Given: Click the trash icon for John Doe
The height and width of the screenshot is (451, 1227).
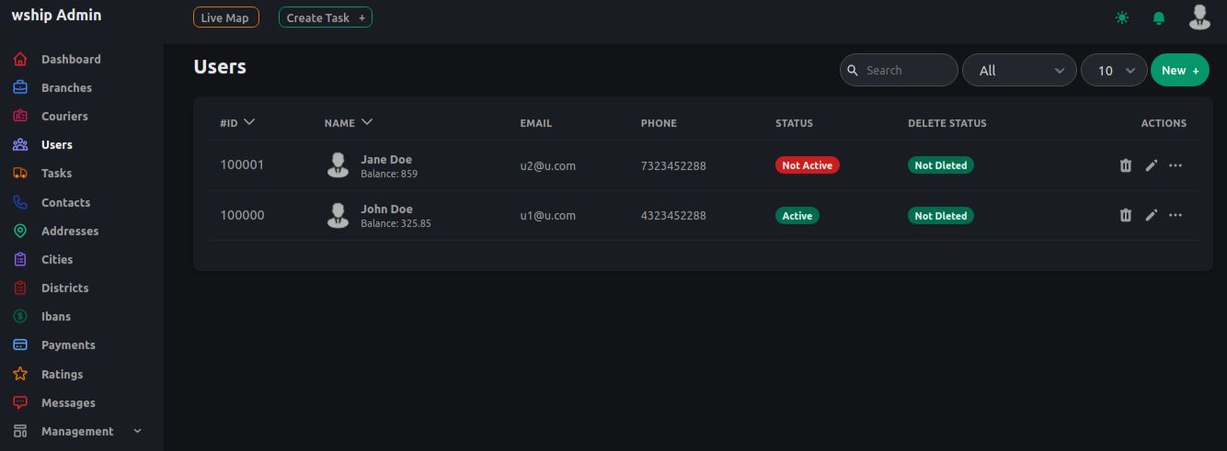Looking at the screenshot, I should click(1125, 215).
